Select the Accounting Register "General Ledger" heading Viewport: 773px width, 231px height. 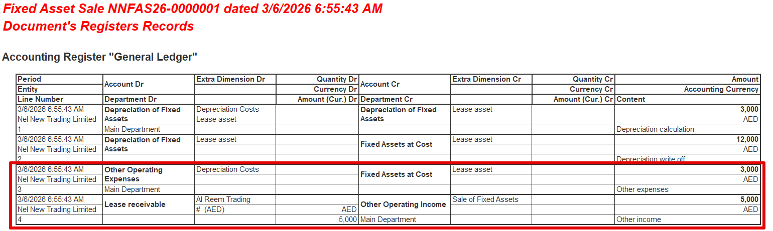pos(99,57)
